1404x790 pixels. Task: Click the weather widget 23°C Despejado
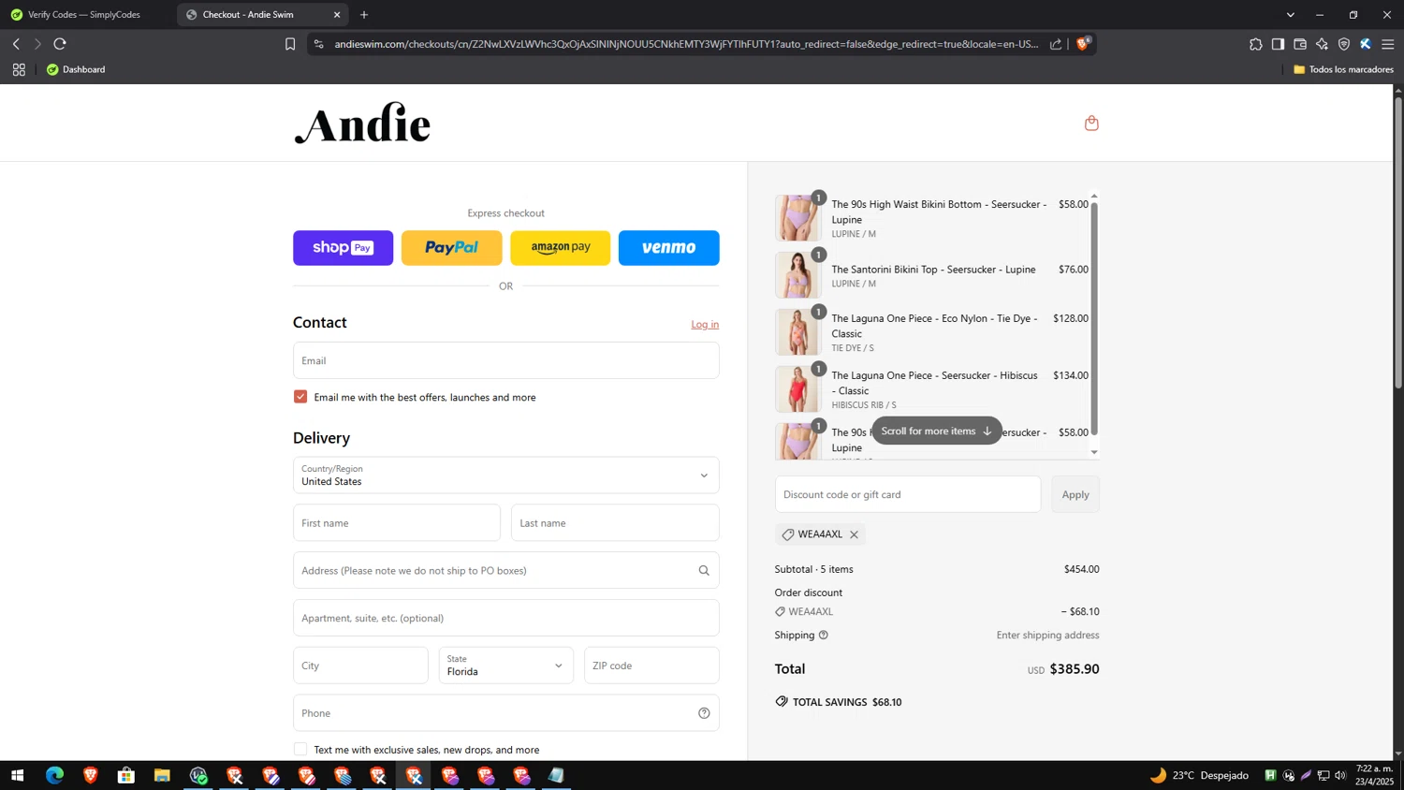(x=1199, y=775)
